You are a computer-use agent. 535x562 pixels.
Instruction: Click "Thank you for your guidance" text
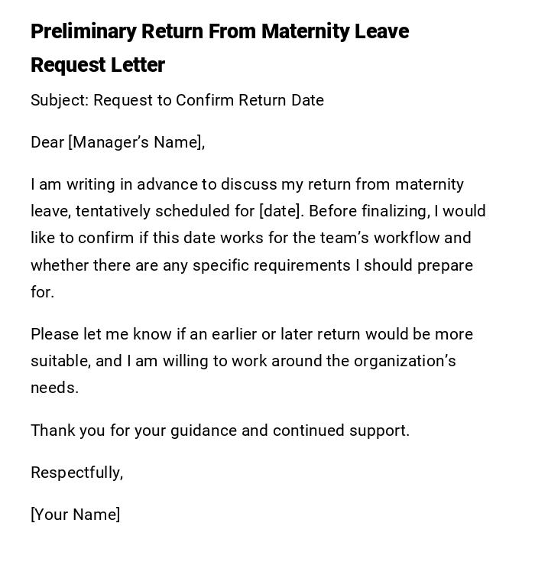pos(134,430)
